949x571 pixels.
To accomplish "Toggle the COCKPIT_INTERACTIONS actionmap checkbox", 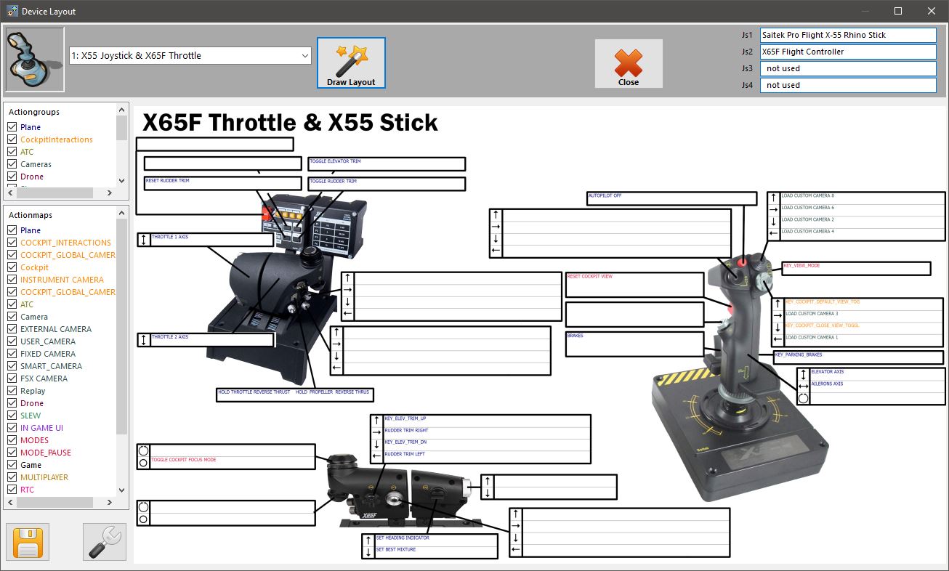I will click(12, 243).
